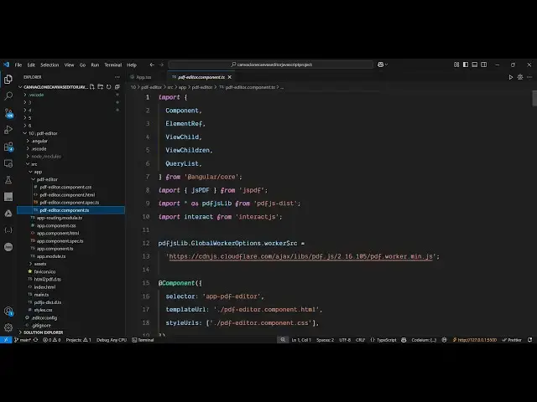Image resolution: width=537 pixels, height=402 pixels.
Task: Open editor More Actions ellipsis
Action: coord(529,77)
